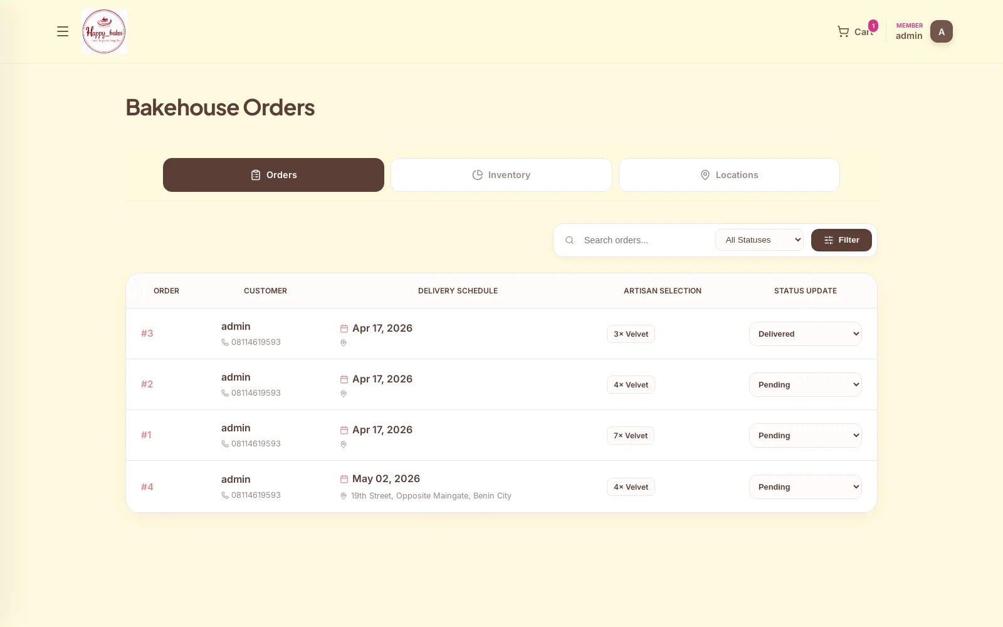Open status dropdown for order #1
Screen dimensions: 1003x627
805,435
